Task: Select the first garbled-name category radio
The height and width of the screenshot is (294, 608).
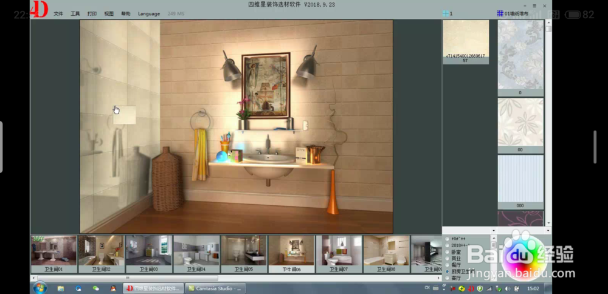Action: tap(455, 239)
